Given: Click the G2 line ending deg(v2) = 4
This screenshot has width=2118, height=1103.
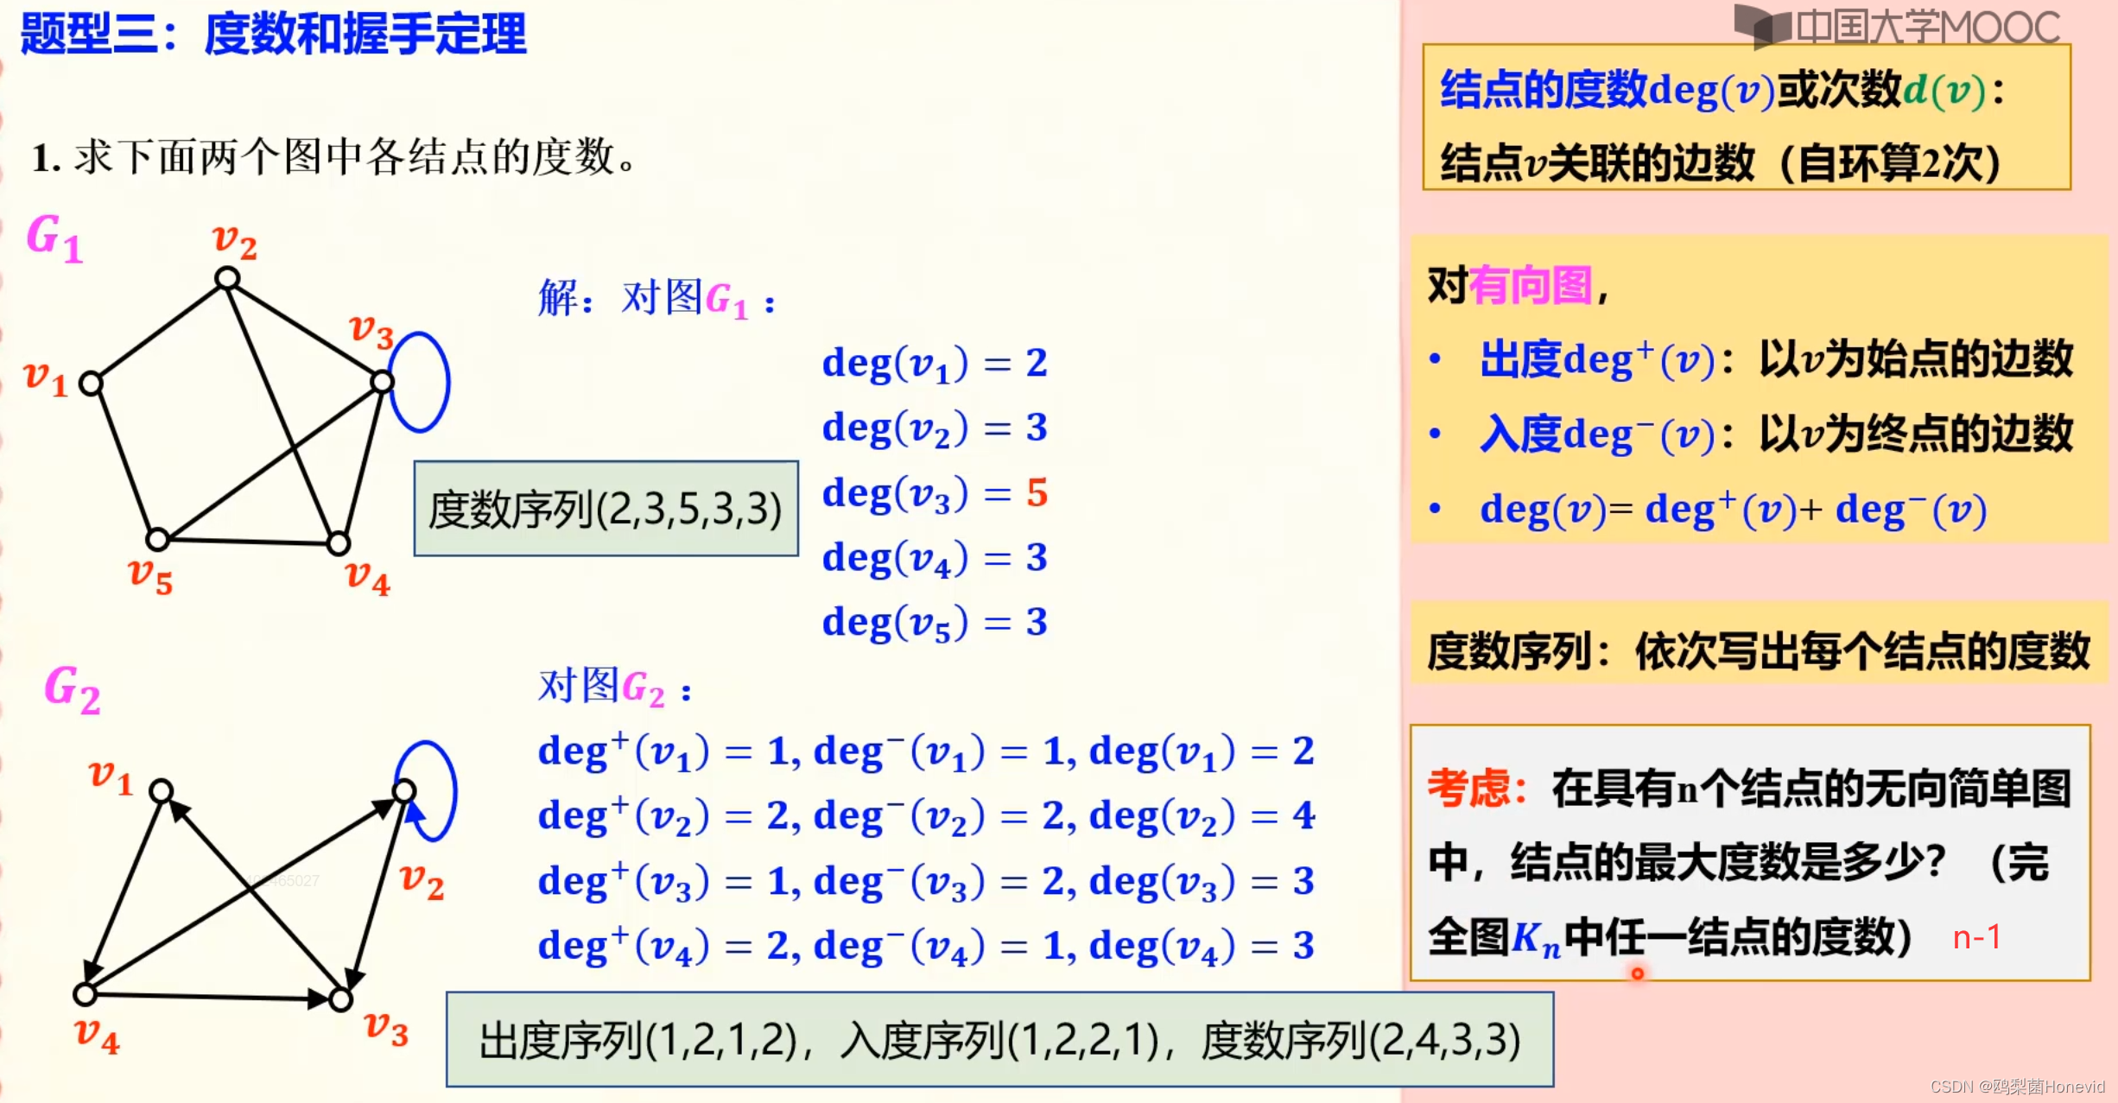Looking at the screenshot, I should (x=926, y=816).
